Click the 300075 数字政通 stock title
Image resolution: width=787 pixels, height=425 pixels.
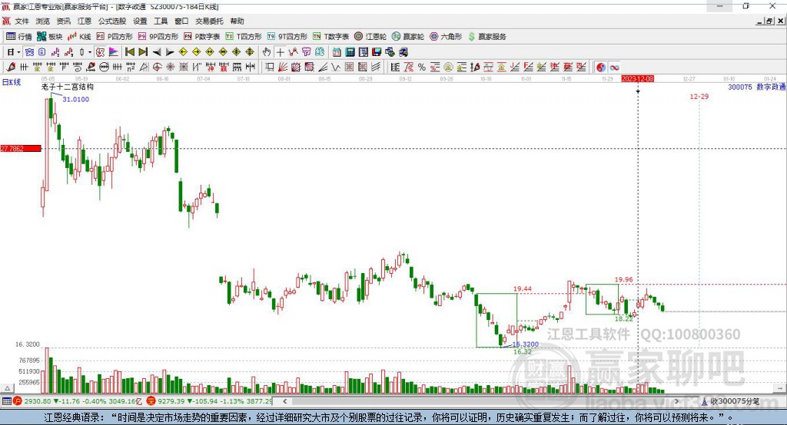pyautogui.click(x=756, y=87)
